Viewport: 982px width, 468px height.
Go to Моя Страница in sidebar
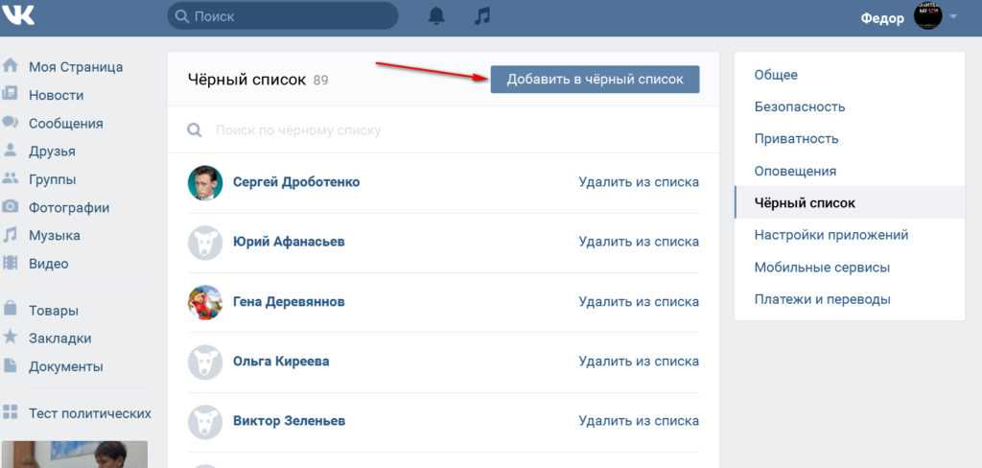[x=76, y=67]
